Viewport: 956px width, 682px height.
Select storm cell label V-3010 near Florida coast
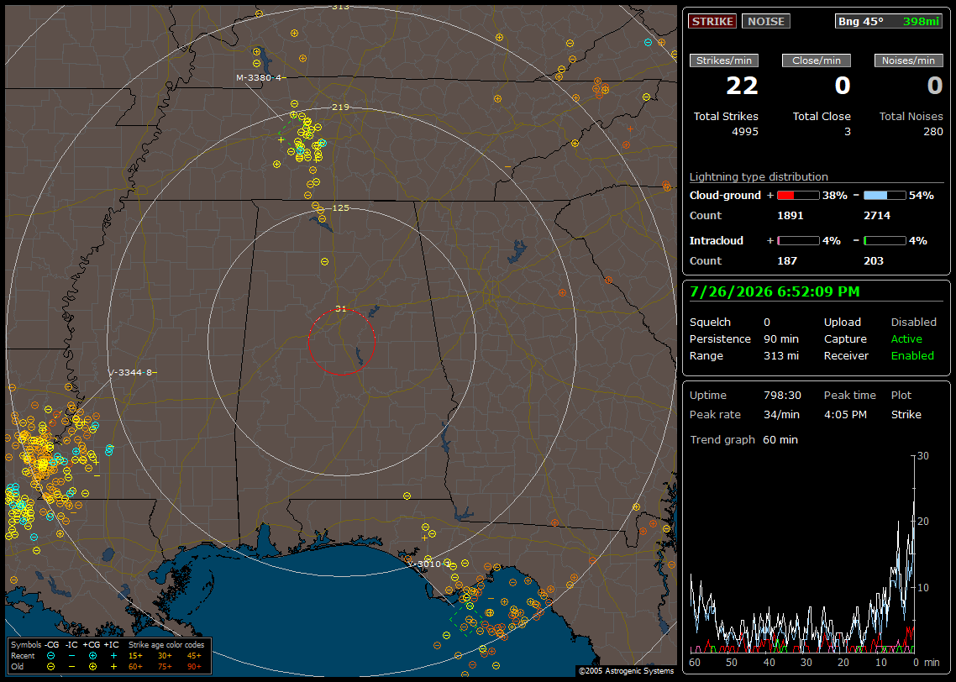coord(430,564)
